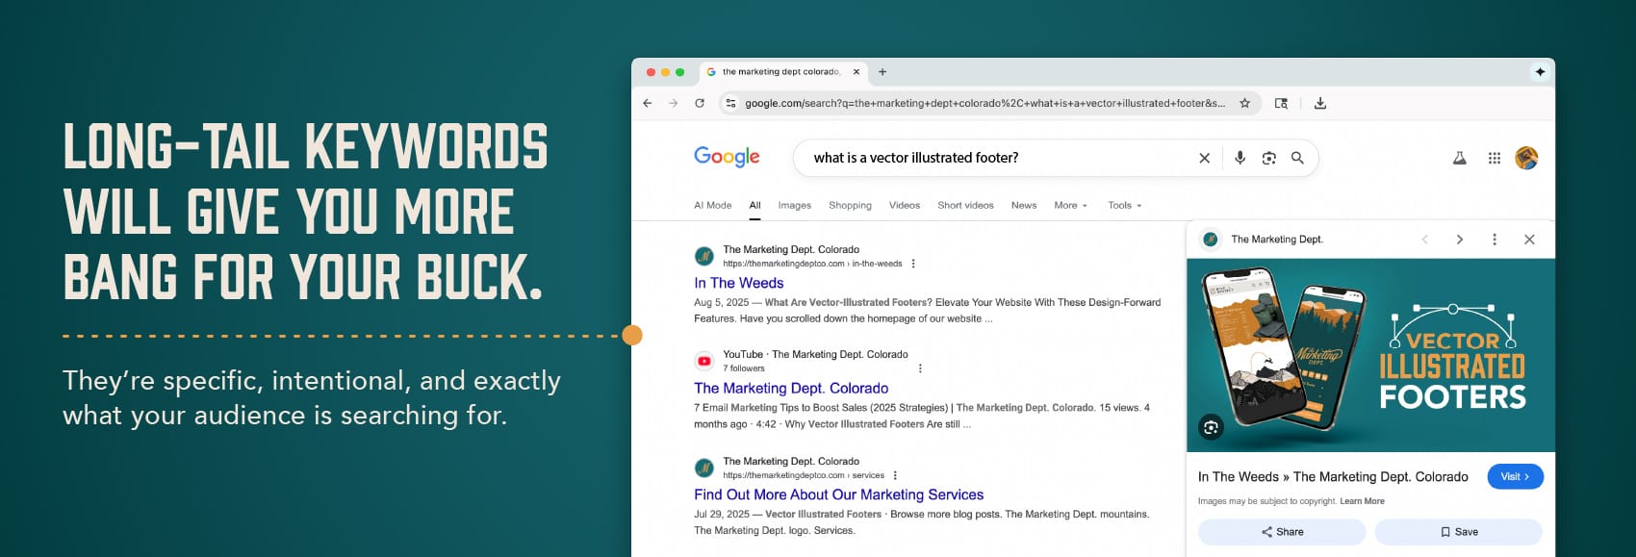Open the Search Labs flask icon
The width and height of the screenshot is (1636, 557).
[1460, 158]
